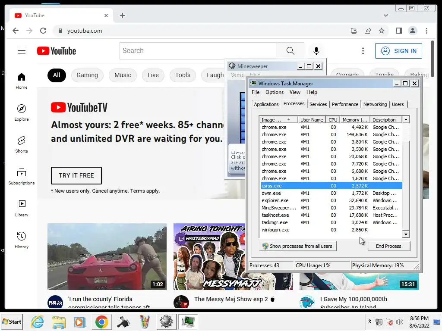Image resolution: width=442 pixels, height=331 pixels.
Task: Go back using Chrome's back arrow
Action: coord(16,31)
